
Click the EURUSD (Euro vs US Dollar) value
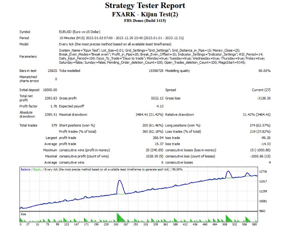coord(80,32)
